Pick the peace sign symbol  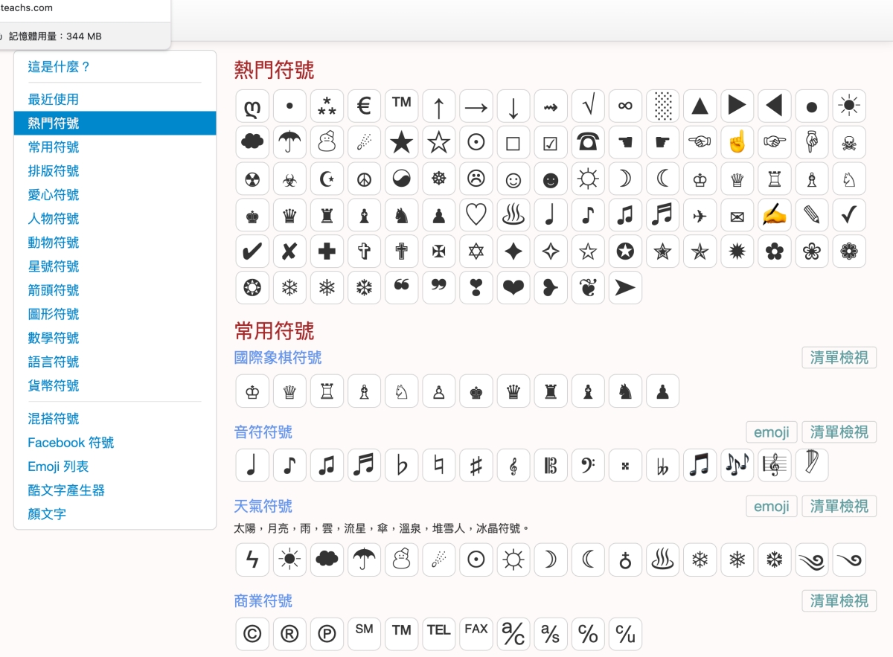point(364,179)
